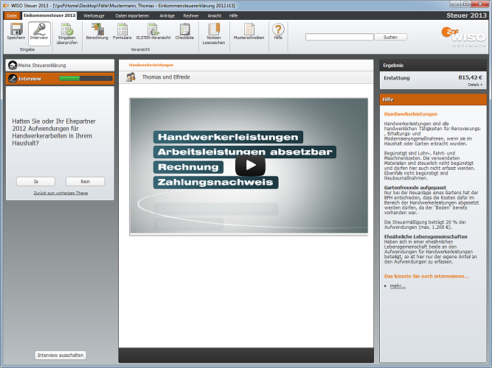Select the Einkommensteuer 2012 tab
492x368 pixels.
point(49,15)
